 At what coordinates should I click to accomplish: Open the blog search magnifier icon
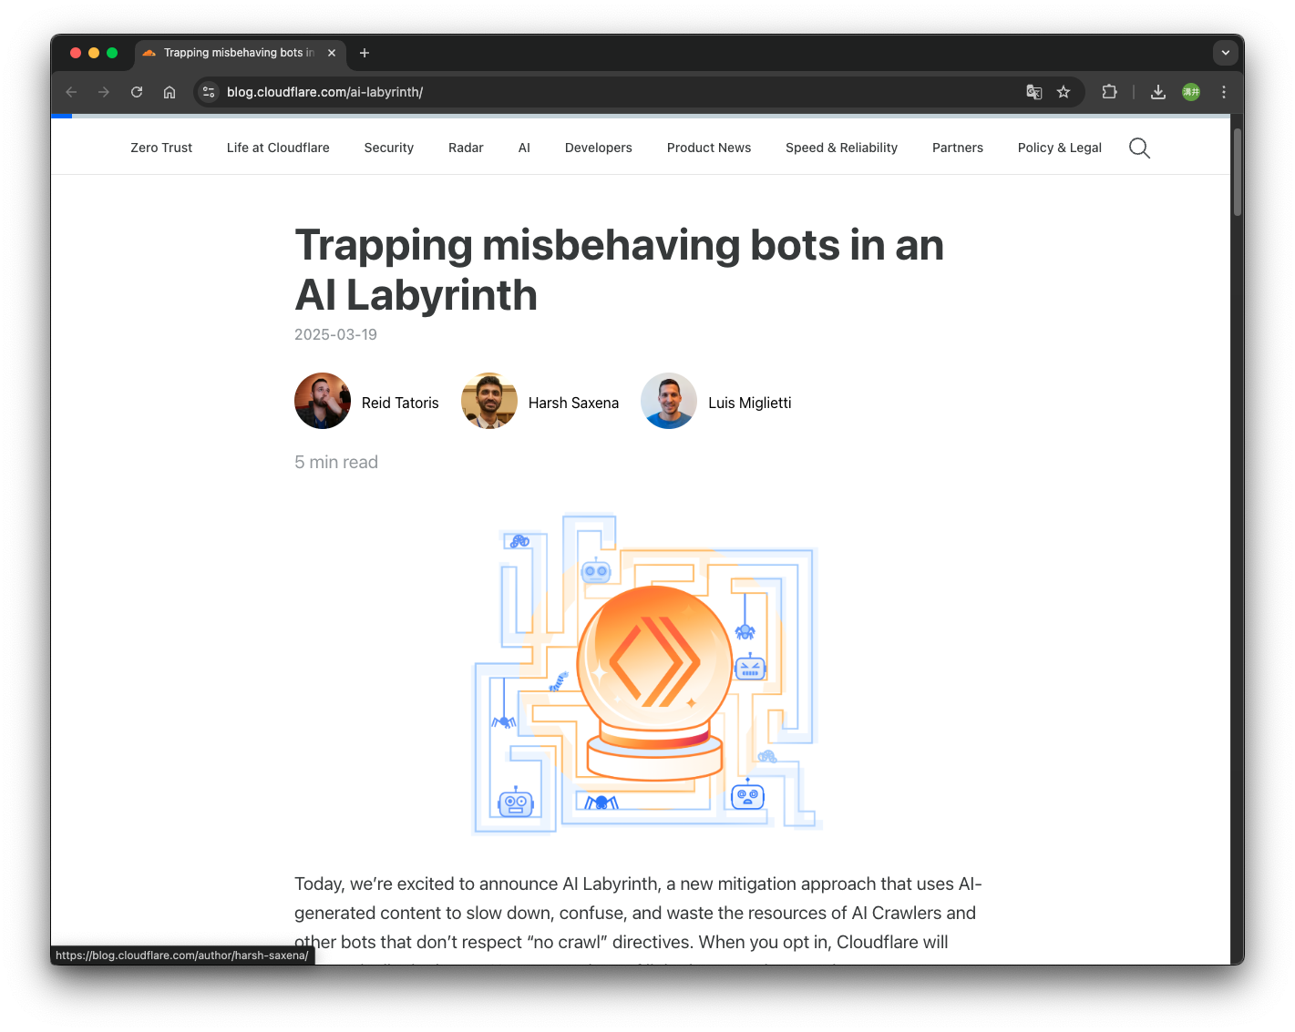[x=1139, y=148]
